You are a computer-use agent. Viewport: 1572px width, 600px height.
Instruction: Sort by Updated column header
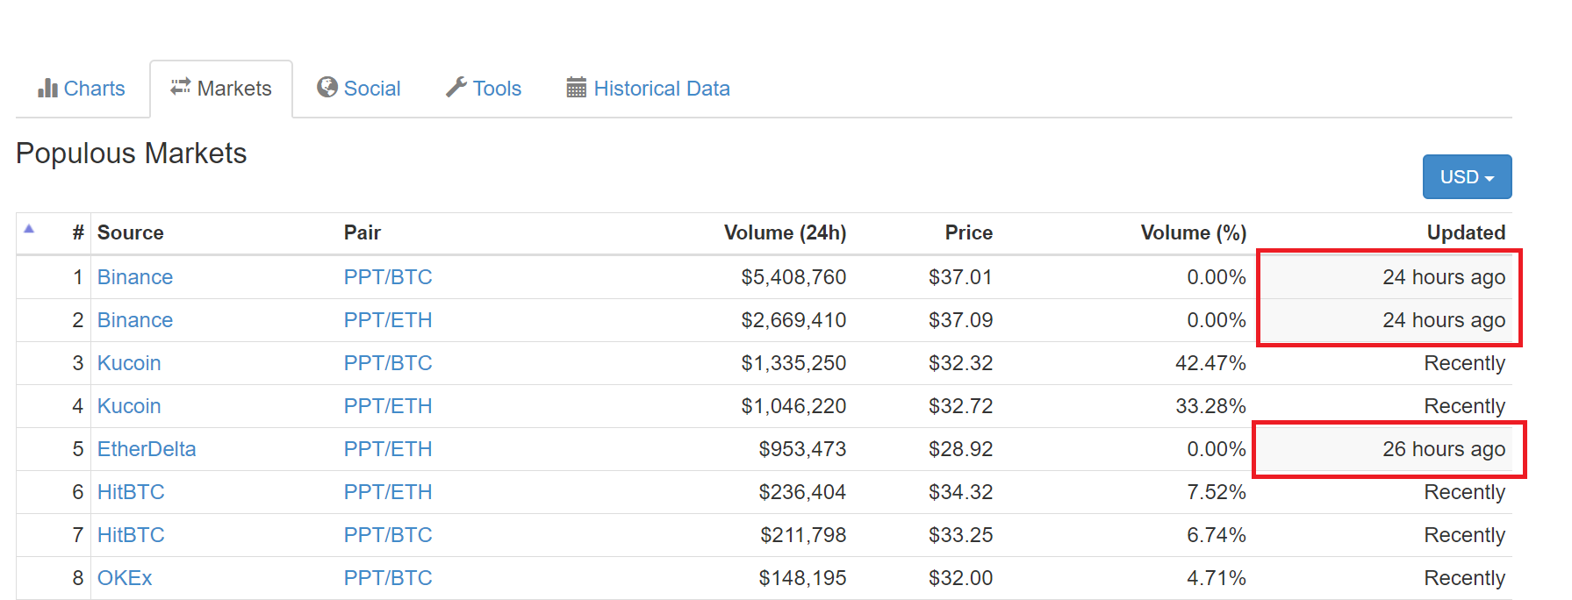(1466, 232)
